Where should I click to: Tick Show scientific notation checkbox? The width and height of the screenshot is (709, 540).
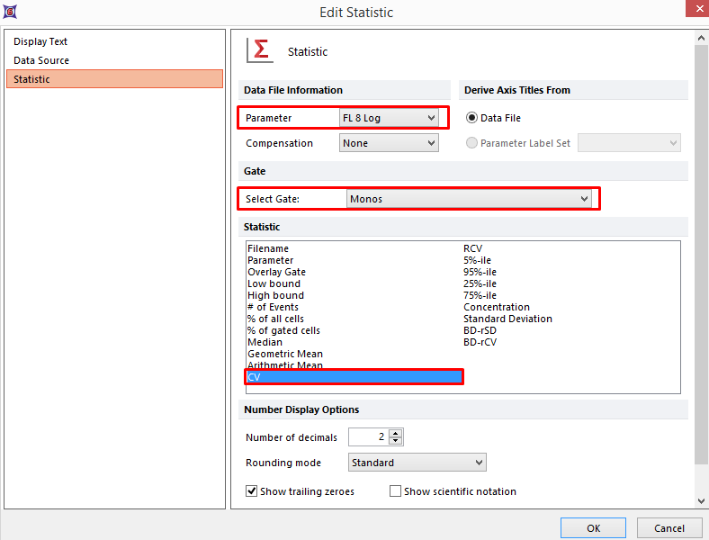395,491
